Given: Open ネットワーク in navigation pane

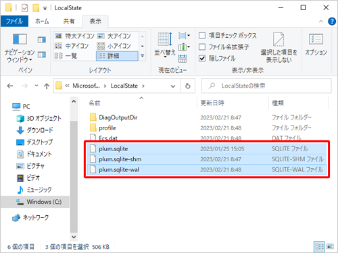Looking at the screenshot, I should 30,217.
